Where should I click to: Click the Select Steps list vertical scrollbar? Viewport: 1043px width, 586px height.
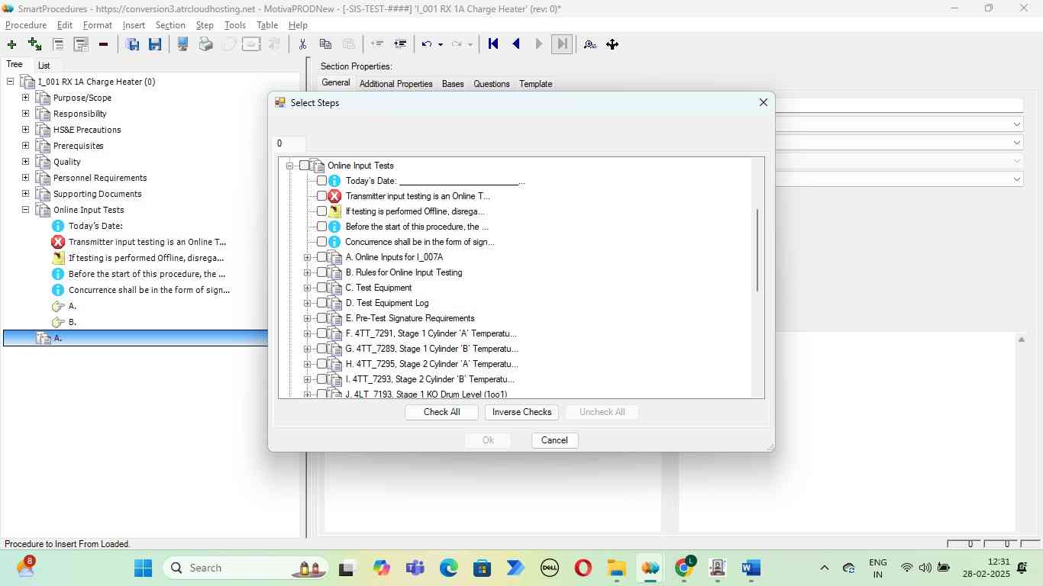[x=757, y=252]
